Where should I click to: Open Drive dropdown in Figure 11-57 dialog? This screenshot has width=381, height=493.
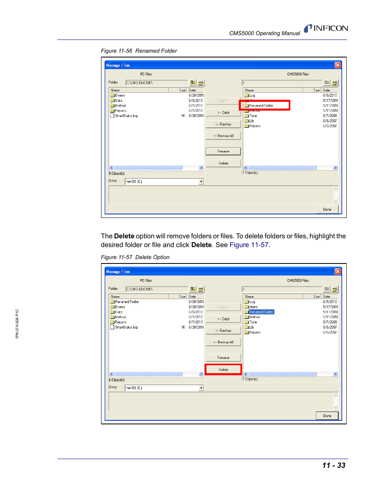(201, 388)
